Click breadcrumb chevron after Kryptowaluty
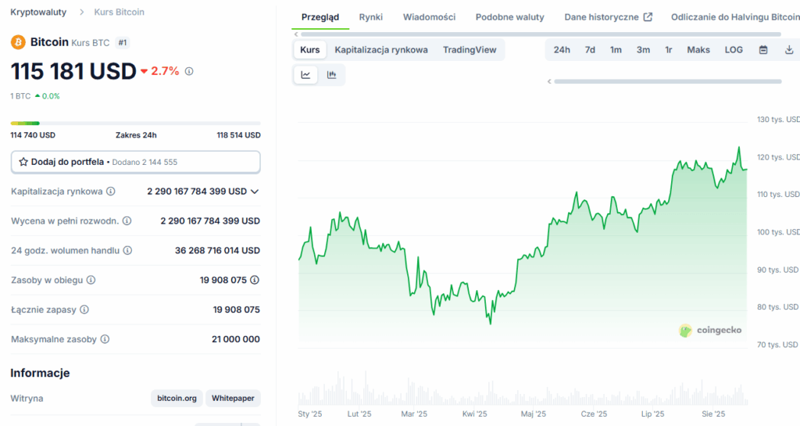800x426 pixels. (81, 13)
